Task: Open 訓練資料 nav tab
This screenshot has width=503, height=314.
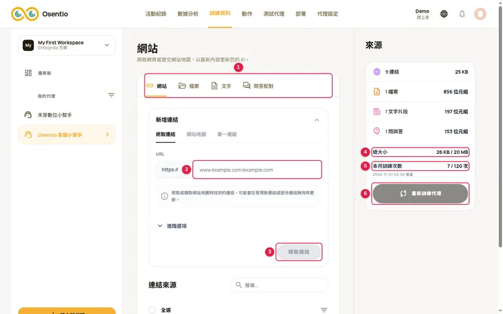Action: 220,13
